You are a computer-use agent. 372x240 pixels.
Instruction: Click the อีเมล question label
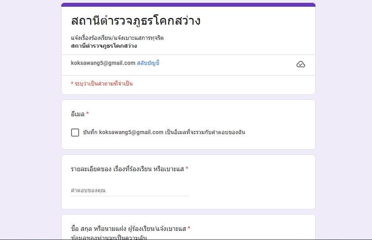click(77, 114)
